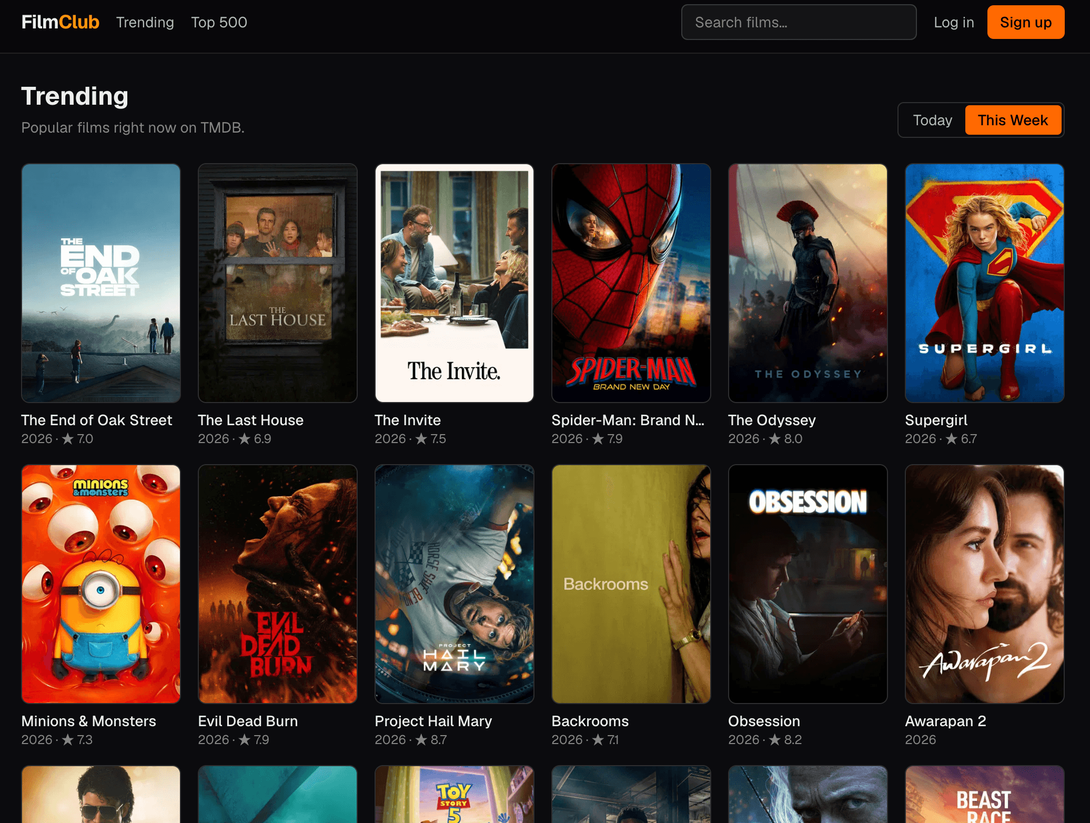The height and width of the screenshot is (823, 1090).
Task: Click the 2026 · 8.0 rating under The Odyssey
Action: coord(765,439)
